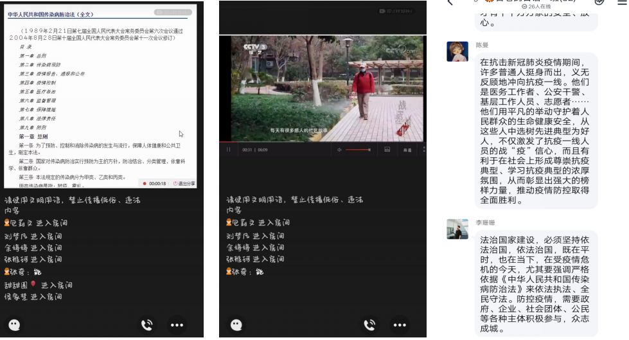Change video quality setting 高清
Screen dimensions: 629x340
(407, 150)
